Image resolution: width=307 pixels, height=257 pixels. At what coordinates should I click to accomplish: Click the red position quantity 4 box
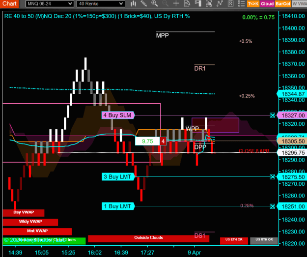click(x=163, y=141)
